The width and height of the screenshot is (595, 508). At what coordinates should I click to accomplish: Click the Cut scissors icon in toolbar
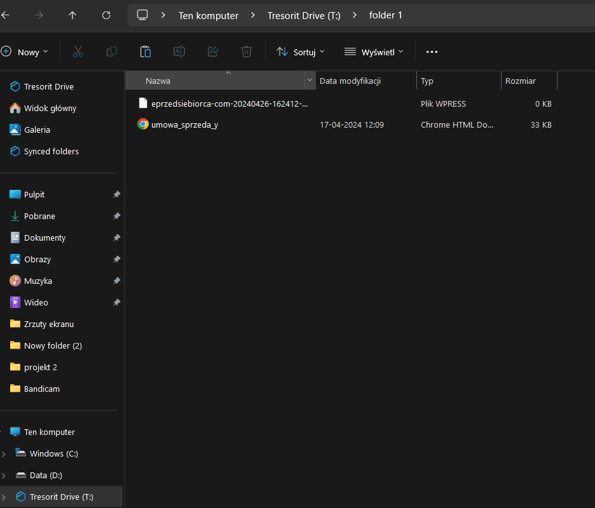[78, 51]
